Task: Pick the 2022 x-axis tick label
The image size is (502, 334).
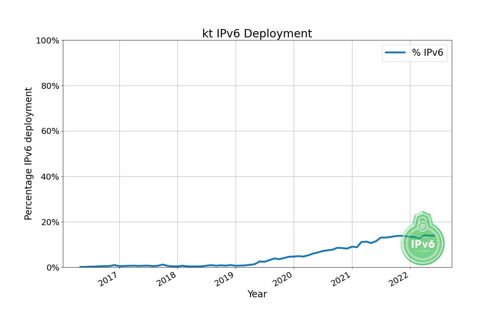Action: (x=399, y=279)
